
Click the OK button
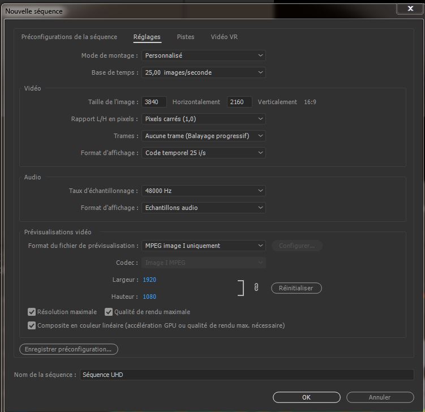coord(307,397)
